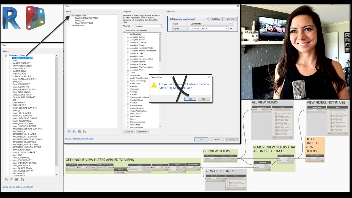The image size is (352, 198).
Task: Click Add Set button
Action: (x=230, y=19)
